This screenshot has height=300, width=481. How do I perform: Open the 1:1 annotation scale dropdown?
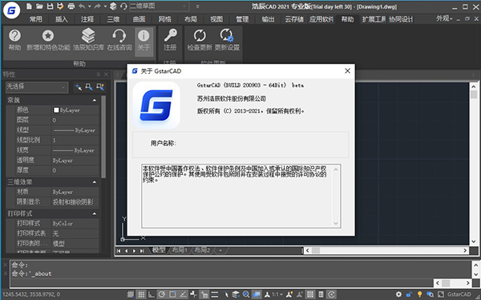pyautogui.click(x=277, y=294)
